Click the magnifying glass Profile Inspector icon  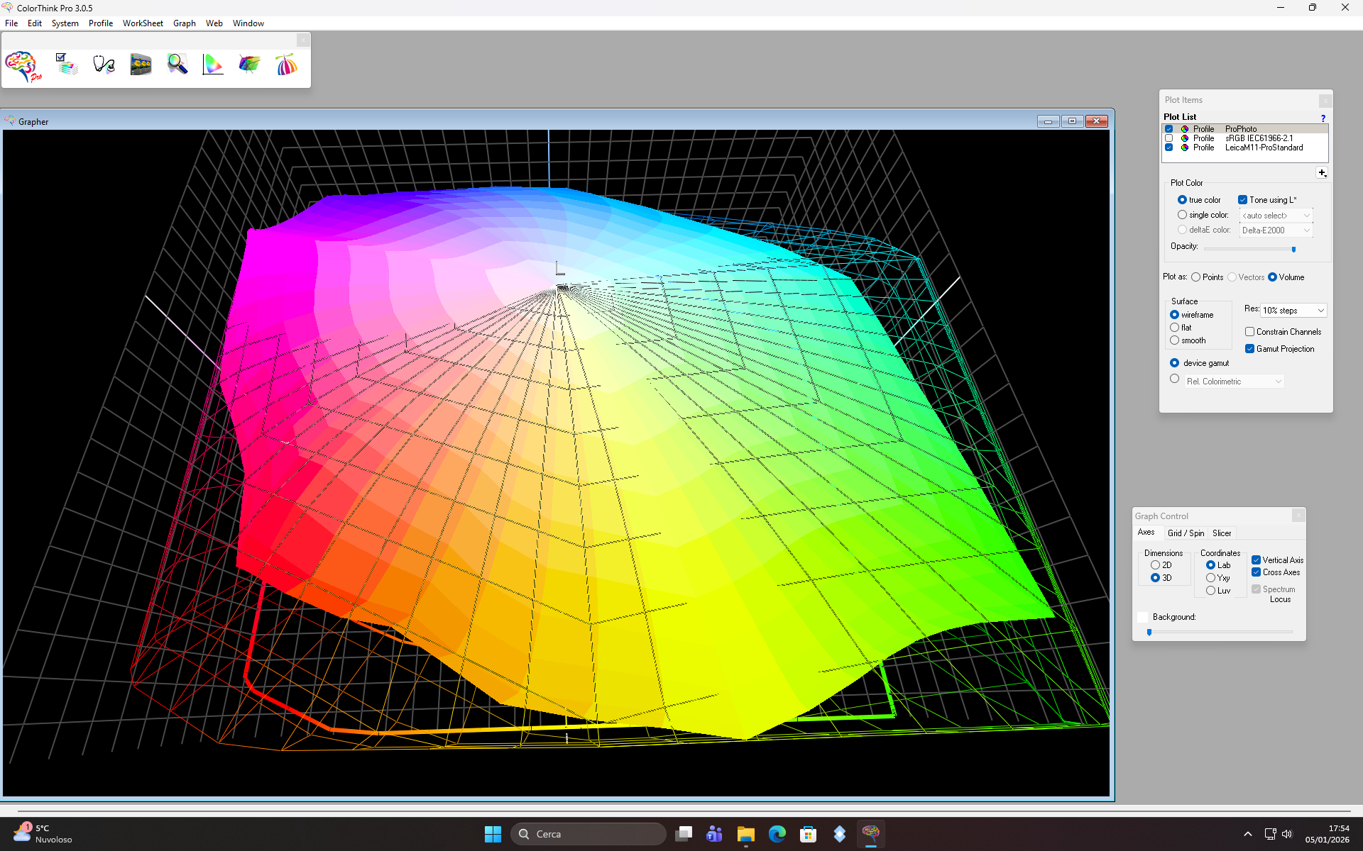[x=177, y=65]
